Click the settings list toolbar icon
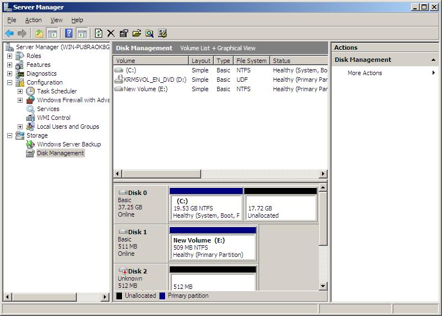Image resolution: width=442 pixels, height=316 pixels. point(162,34)
